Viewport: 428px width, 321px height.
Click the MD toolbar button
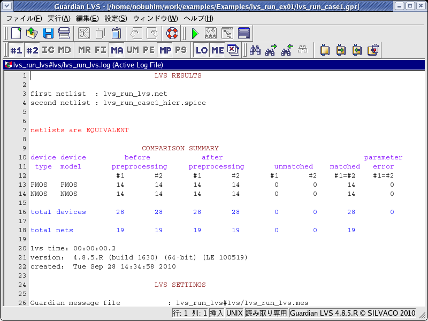tap(64, 50)
